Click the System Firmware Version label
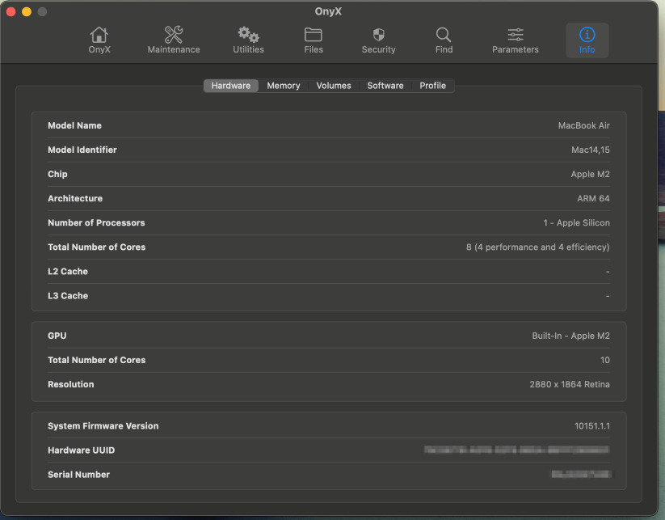This screenshot has width=665, height=520. [x=103, y=425]
